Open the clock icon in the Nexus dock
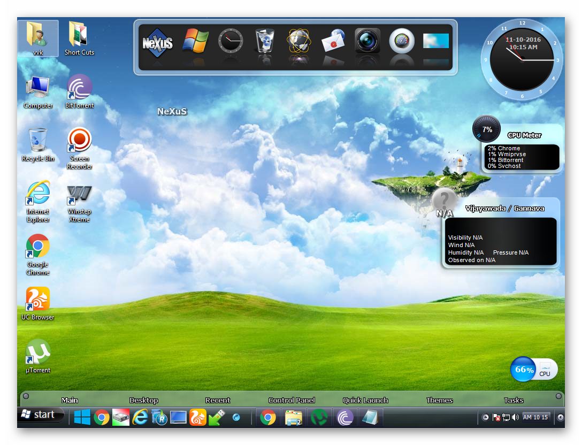Viewport: 582px width, 445px height. 231,41
